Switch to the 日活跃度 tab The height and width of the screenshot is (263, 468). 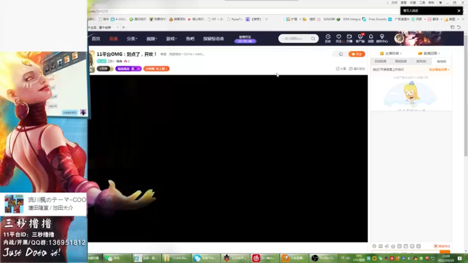381,61
